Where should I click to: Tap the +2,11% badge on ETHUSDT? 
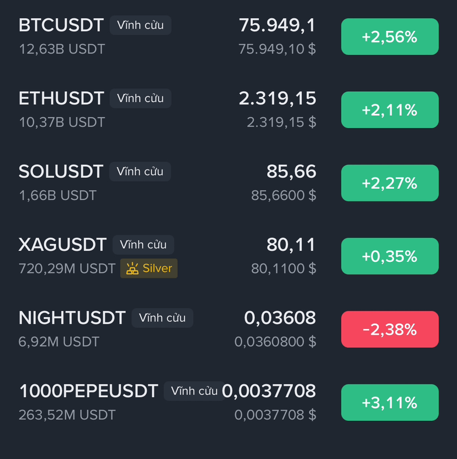390,110
